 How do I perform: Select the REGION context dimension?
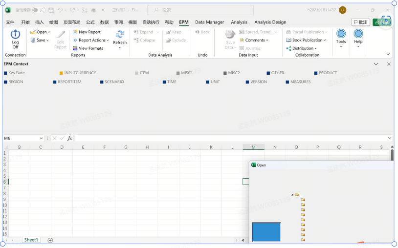(14, 82)
